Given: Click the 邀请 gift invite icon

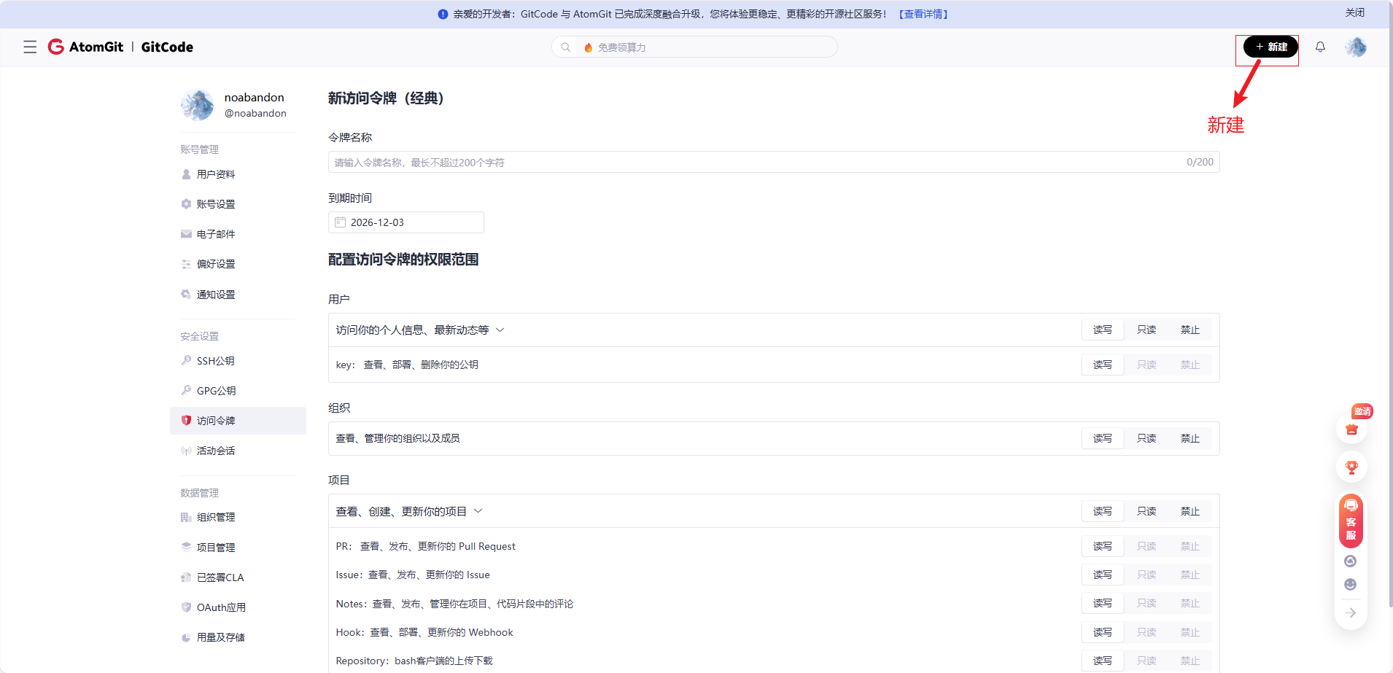Looking at the screenshot, I should click(1351, 429).
